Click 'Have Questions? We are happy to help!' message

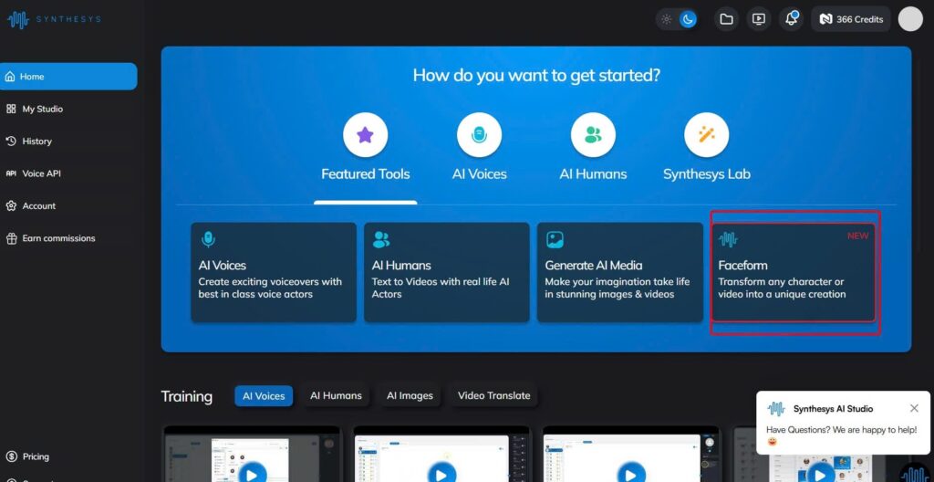(x=841, y=435)
